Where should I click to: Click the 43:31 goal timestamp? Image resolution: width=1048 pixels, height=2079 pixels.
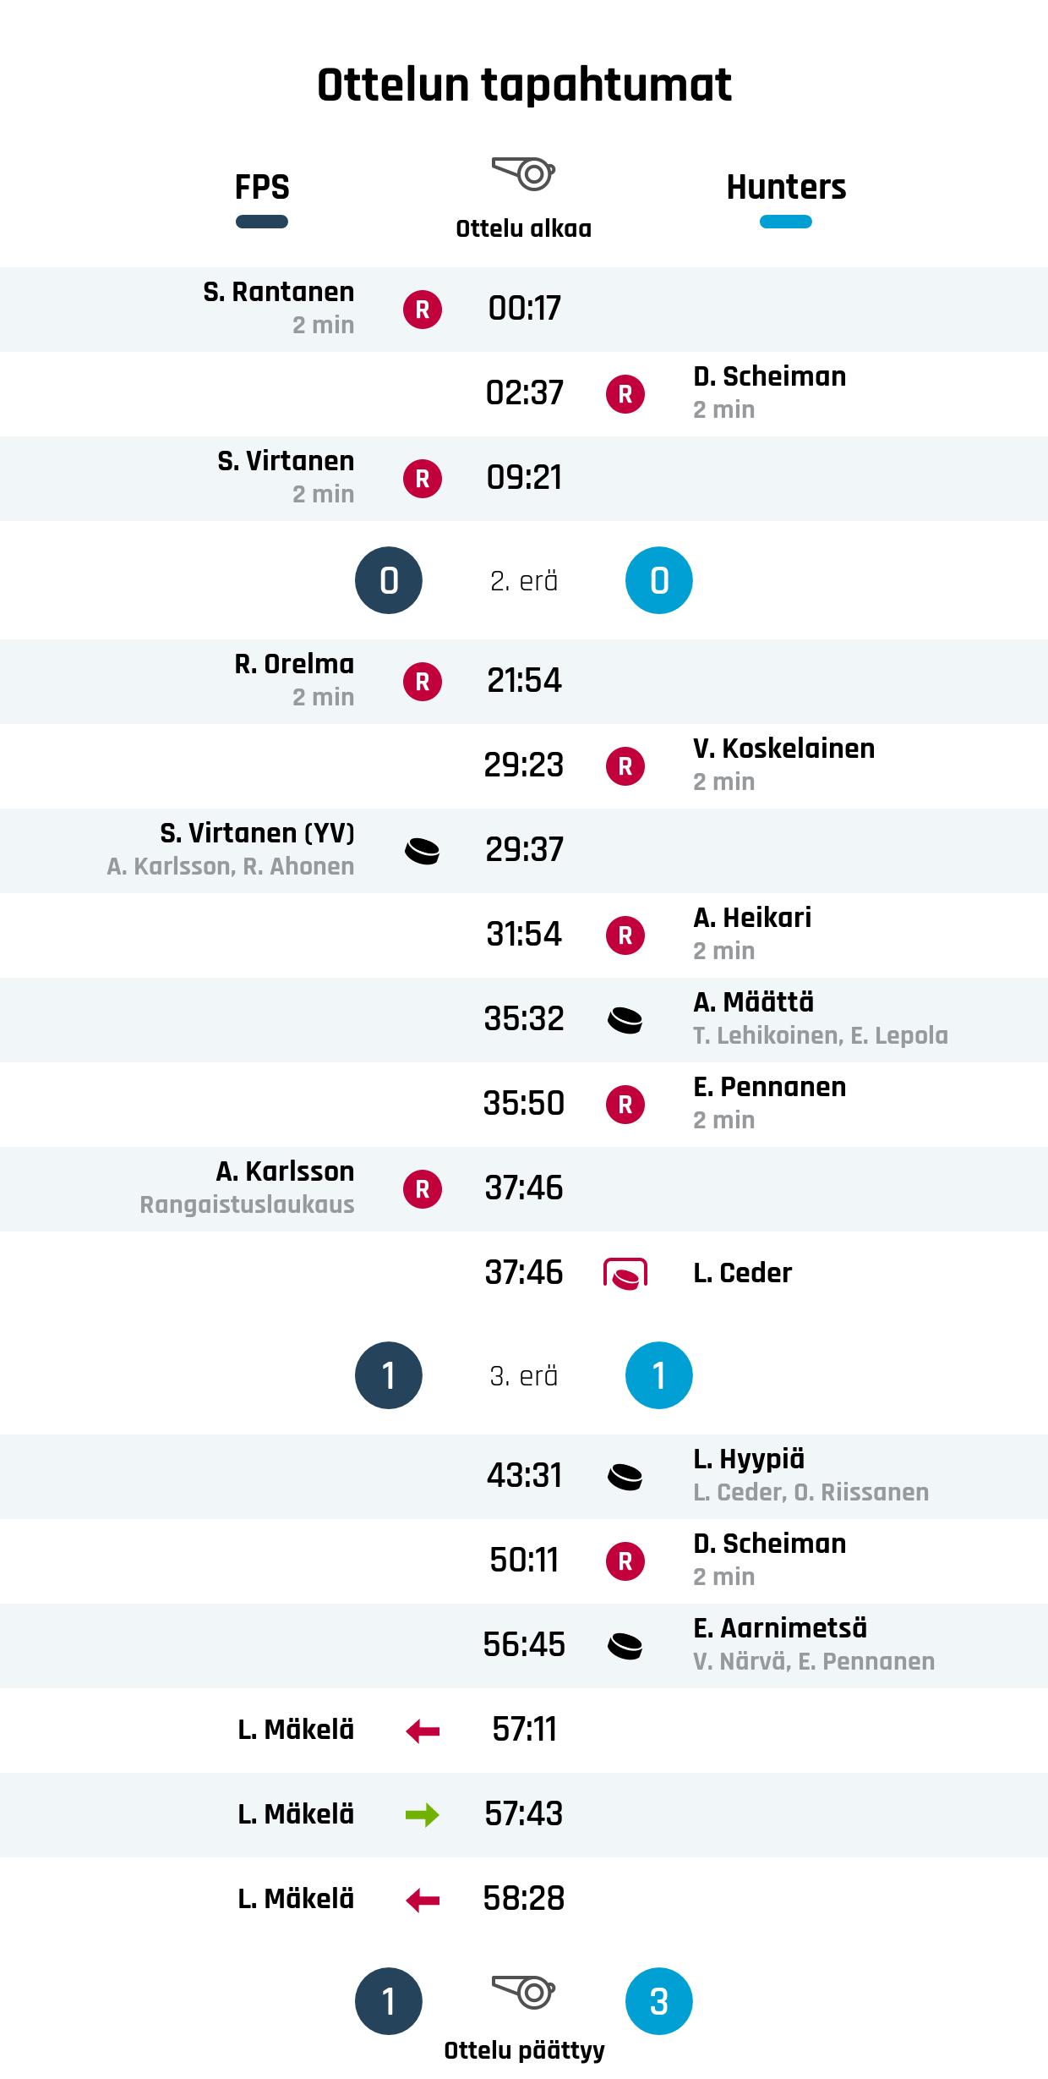click(524, 1476)
